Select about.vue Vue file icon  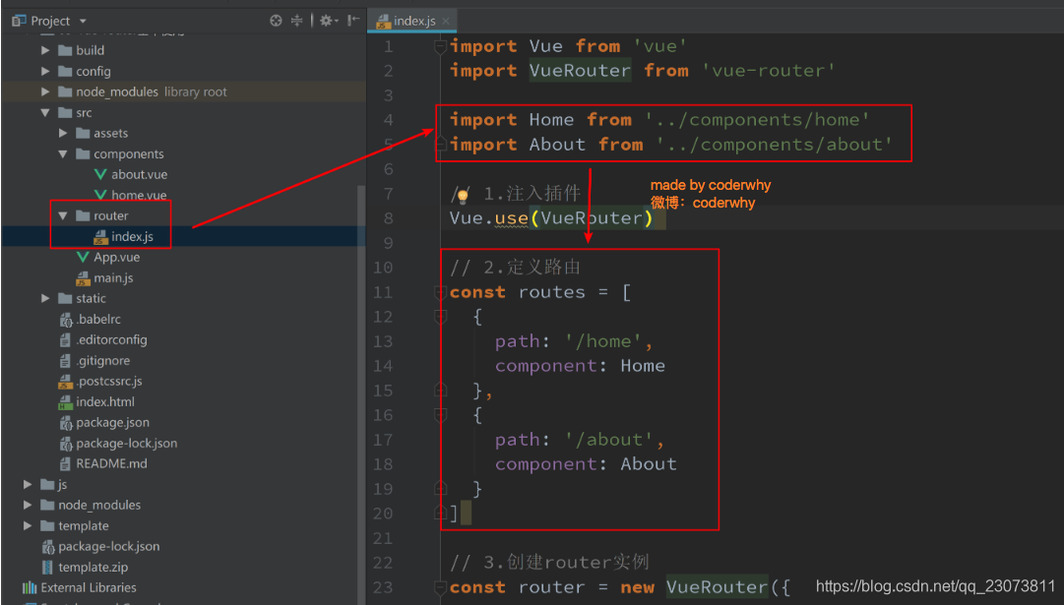pos(100,174)
